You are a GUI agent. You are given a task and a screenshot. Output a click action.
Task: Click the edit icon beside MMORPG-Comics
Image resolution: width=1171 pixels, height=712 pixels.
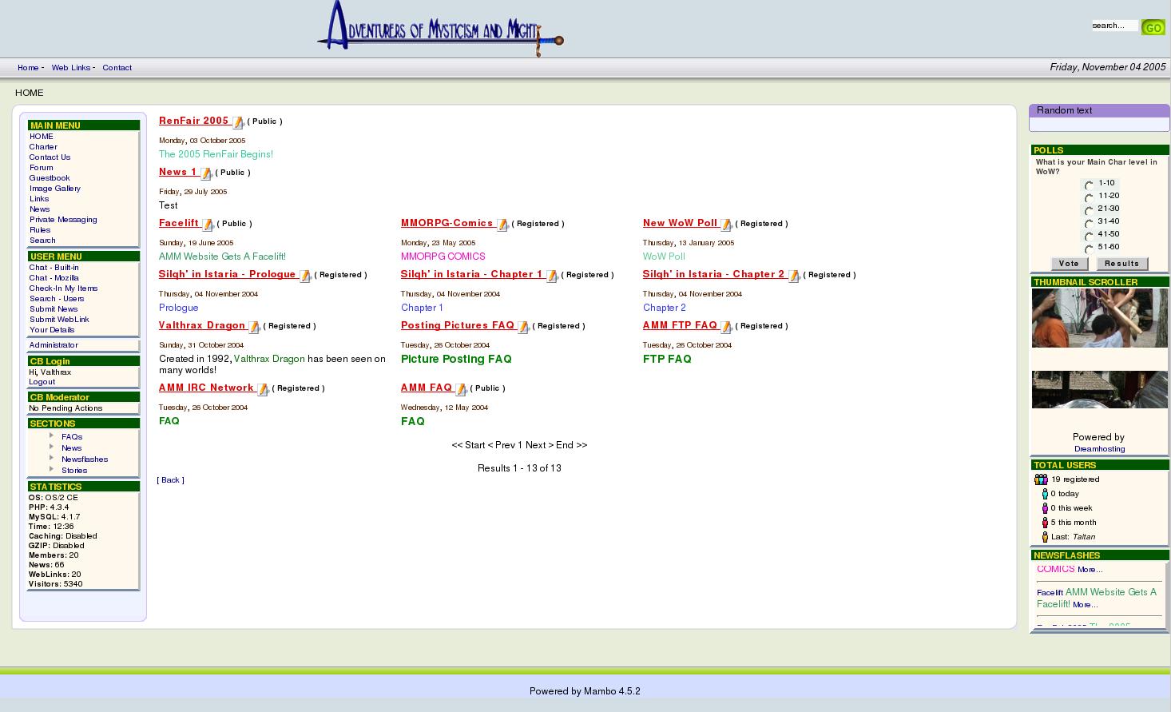coord(502,225)
